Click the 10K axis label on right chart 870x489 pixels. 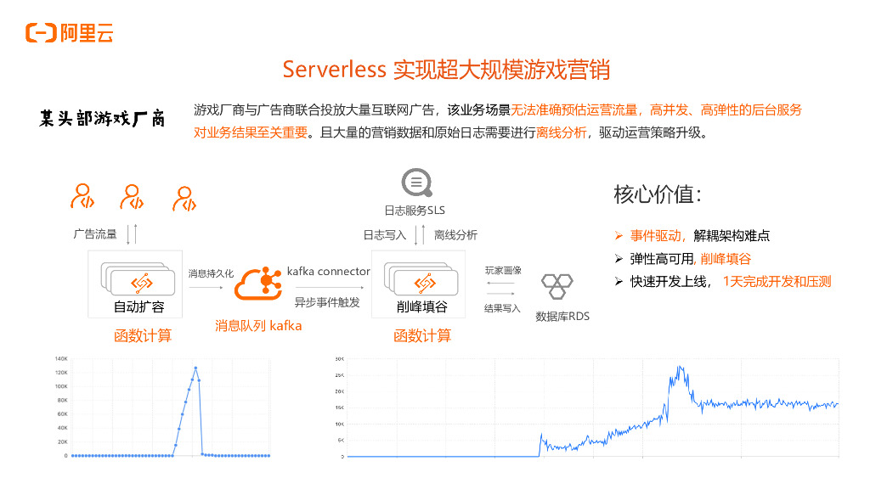tap(340, 424)
